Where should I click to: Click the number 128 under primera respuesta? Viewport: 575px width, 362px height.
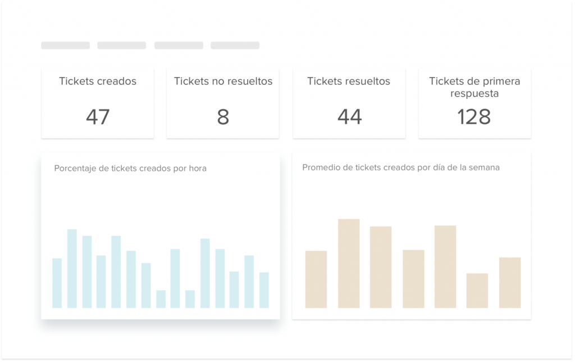(x=474, y=117)
